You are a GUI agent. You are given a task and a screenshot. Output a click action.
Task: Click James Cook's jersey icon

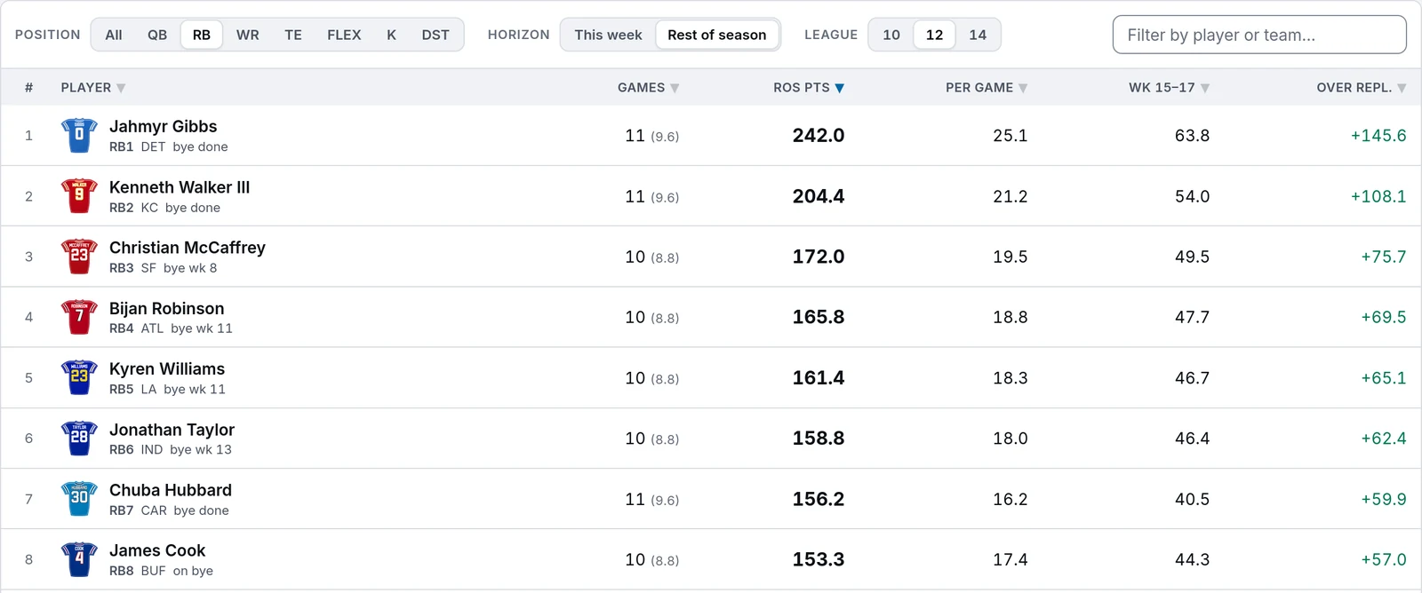tap(79, 559)
